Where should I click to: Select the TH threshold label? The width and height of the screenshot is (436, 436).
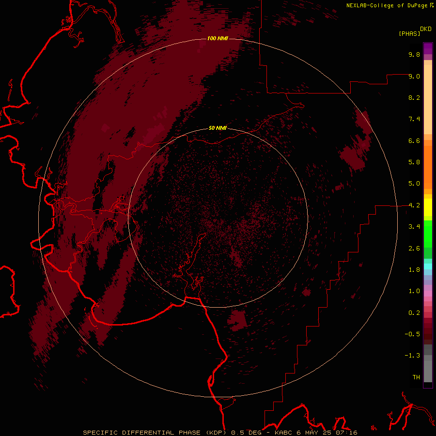[416, 377]
